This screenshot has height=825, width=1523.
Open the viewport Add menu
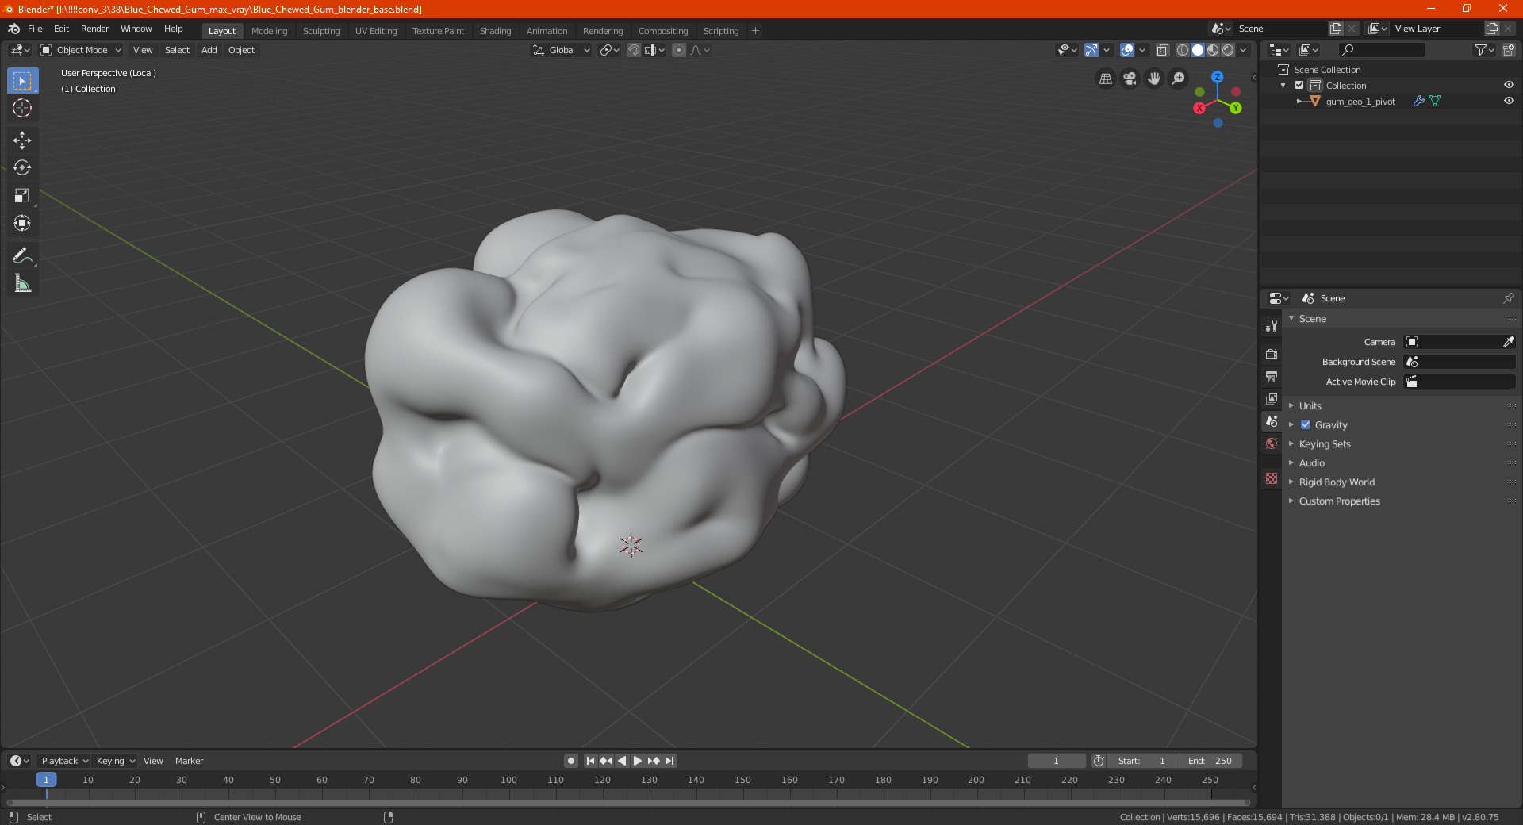(x=209, y=50)
